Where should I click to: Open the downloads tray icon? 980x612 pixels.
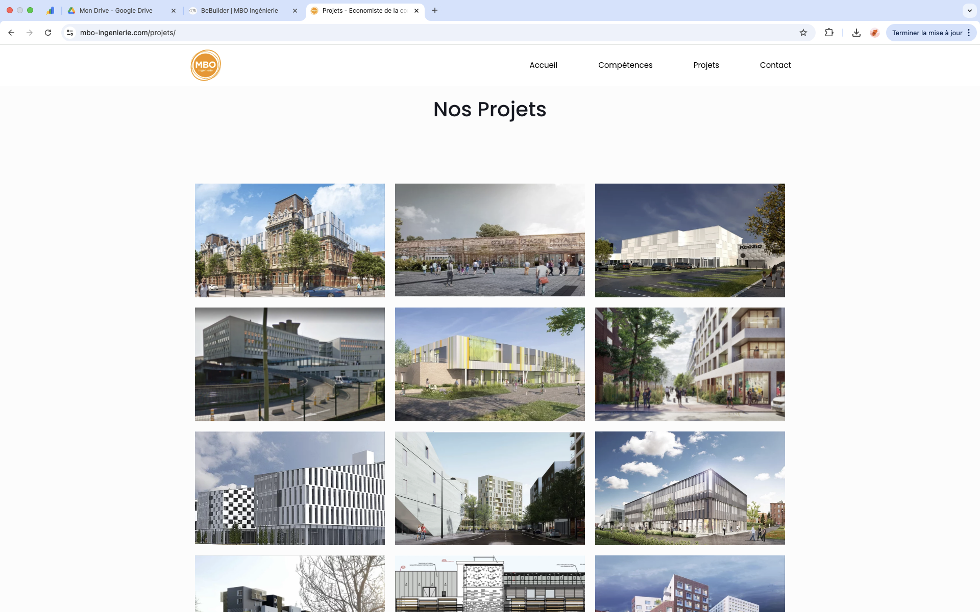click(x=856, y=33)
